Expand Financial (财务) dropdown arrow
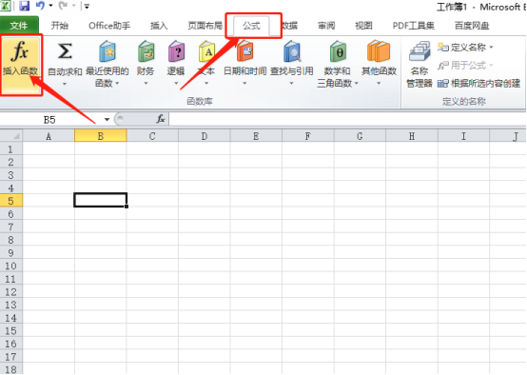The image size is (527, 375). click(146, 84)
